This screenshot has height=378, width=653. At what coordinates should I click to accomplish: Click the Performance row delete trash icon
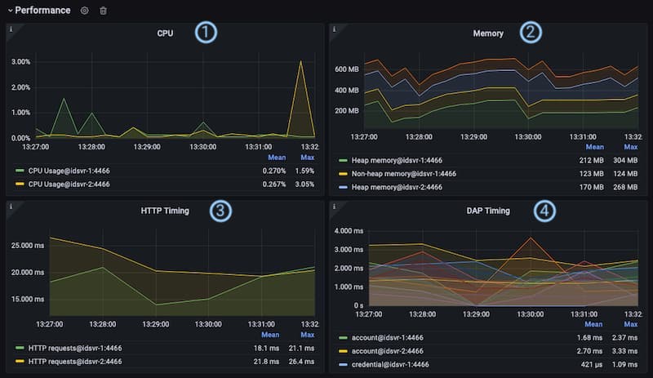(103, 11)
